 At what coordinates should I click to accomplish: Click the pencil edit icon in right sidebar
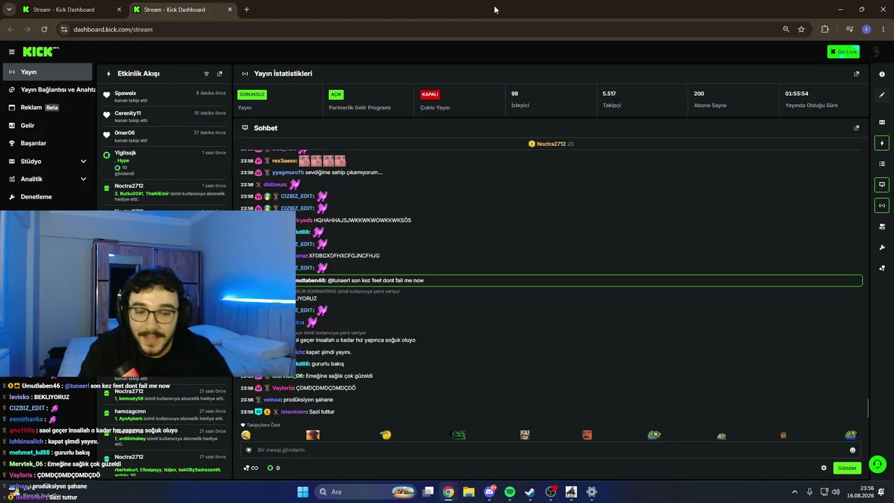point(881,95)
